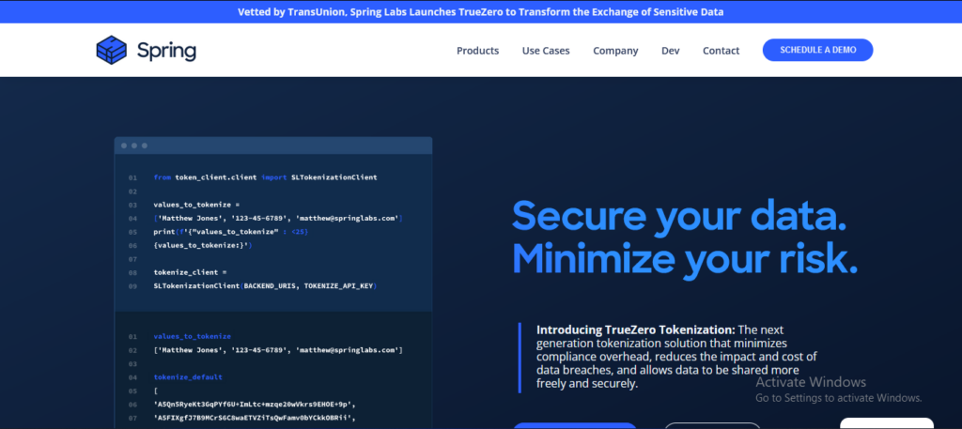Click "Introducing TrueZero Tokenization:" bold text
This screenshot has width=962, height=429.
click(x=636, y=329)
